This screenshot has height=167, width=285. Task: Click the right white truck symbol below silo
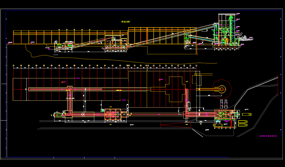click(x=226, y=104)
